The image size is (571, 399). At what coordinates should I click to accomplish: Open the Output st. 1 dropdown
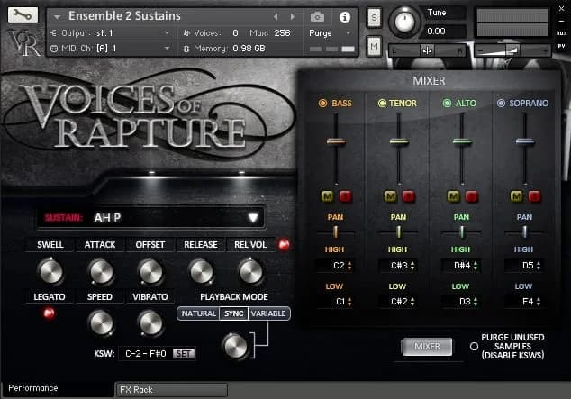coord(111,33)
